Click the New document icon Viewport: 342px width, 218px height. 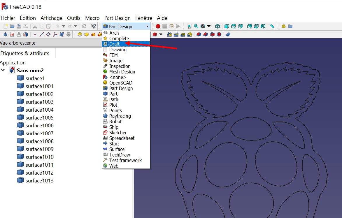click(x=6, y=27)
